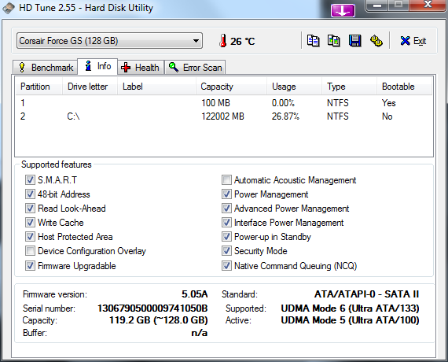The image size is (448, 362).
Task: Click the Partition column header
Action: click(x=39, y=87)
